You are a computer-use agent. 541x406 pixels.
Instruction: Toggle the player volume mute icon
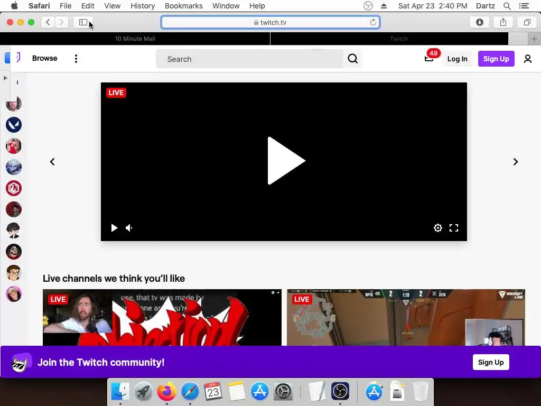pos(129,228)
